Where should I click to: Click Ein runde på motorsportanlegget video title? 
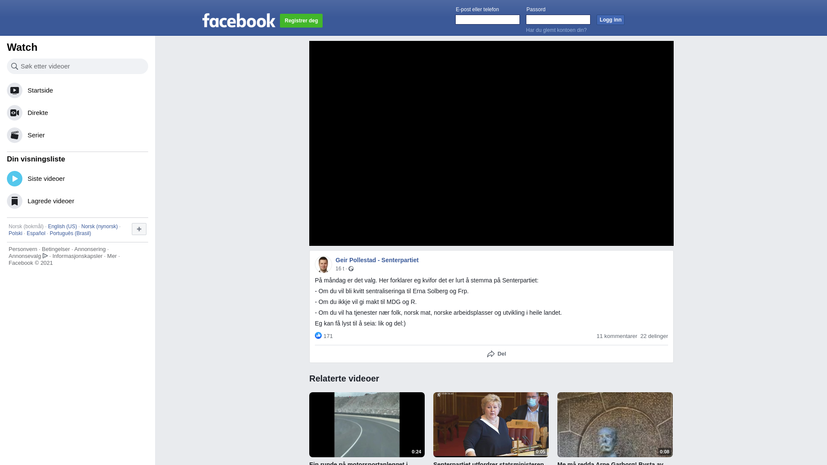(358, 463)
